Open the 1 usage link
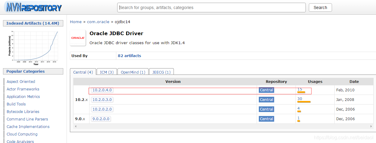Image resolution: width=376 pixels, height=143 pixels. pos(299,118)
